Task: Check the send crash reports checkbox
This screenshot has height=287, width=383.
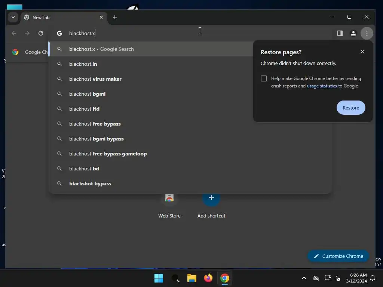Action: (x=264, y=78)
